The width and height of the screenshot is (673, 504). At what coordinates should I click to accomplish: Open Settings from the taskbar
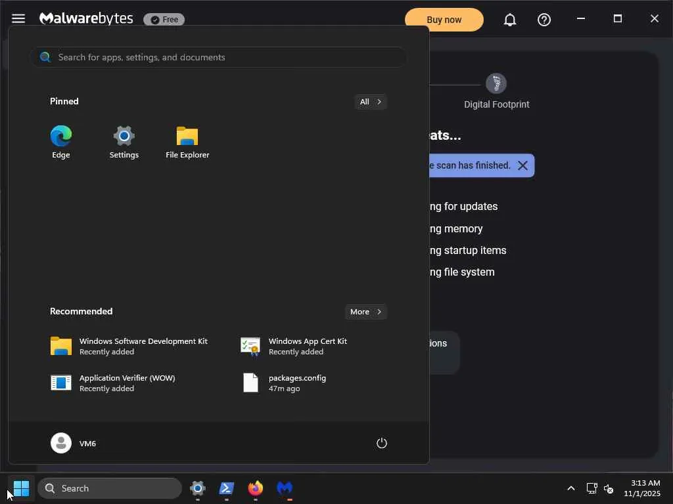[x=198, y=488]
